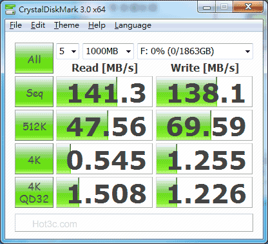Open the Edit menu
This screenshot has height=244, width=268.
pos(38,25)
